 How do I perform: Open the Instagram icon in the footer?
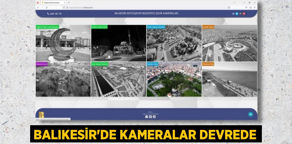154,117
